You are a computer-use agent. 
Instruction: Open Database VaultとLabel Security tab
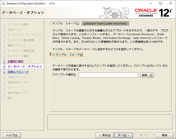(105, 24)
